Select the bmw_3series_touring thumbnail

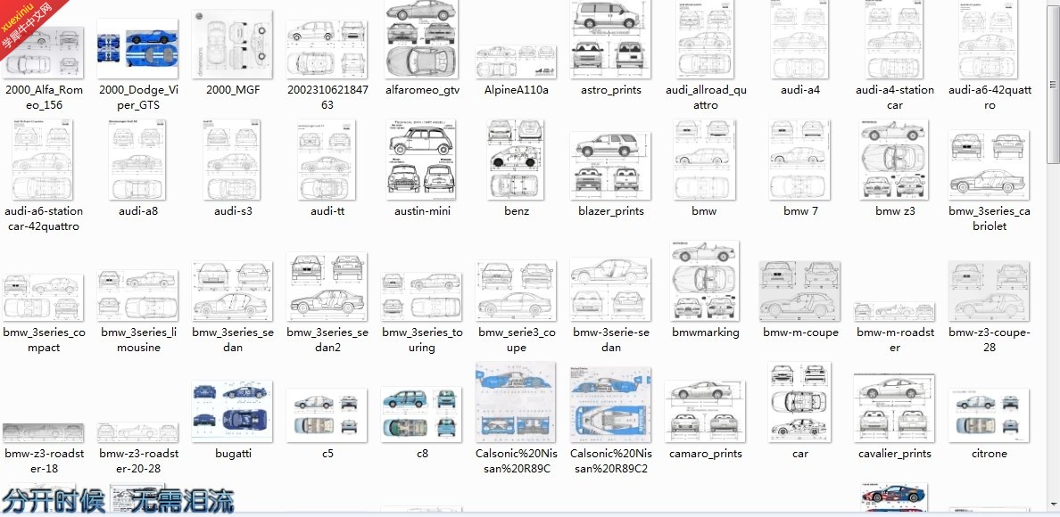pos(421,297)
